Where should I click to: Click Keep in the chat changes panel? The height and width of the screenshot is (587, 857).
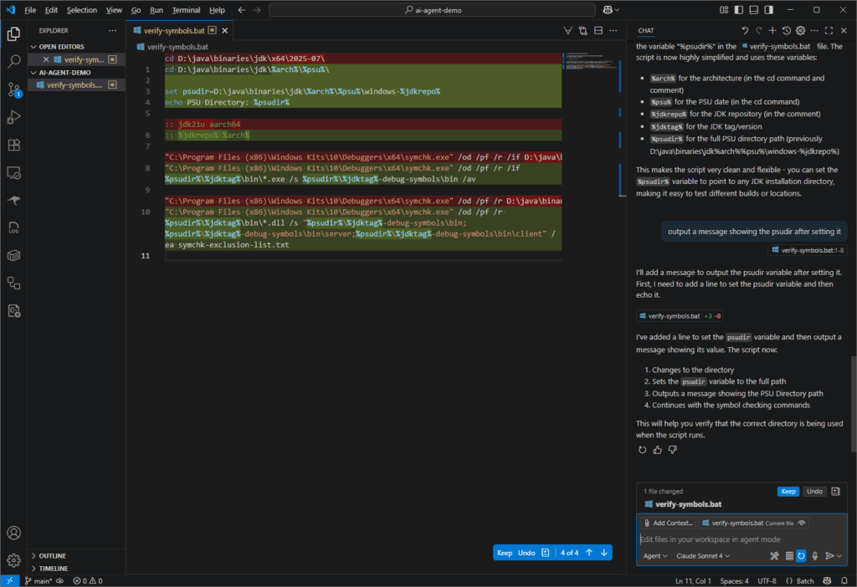point(788,492)
